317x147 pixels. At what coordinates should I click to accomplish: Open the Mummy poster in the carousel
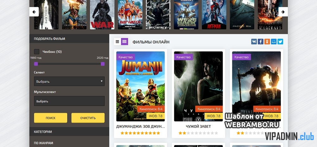(x=158, y=15)
